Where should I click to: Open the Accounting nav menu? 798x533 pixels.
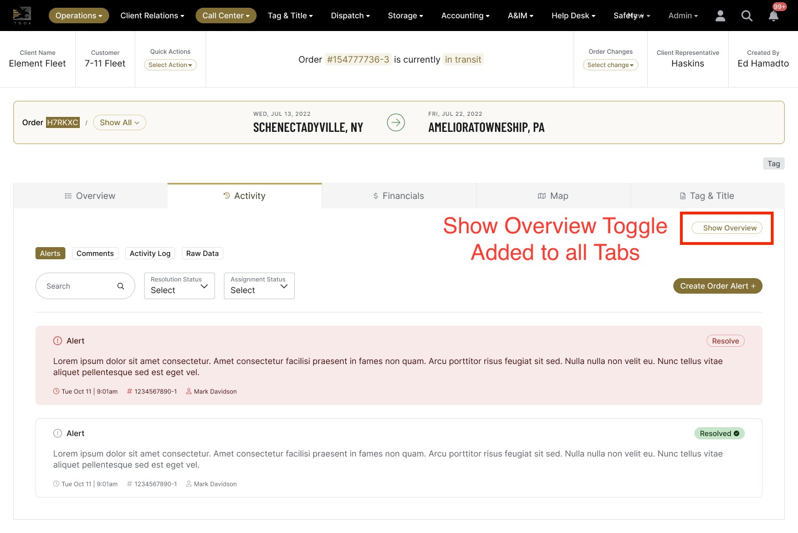pos(465,16)
